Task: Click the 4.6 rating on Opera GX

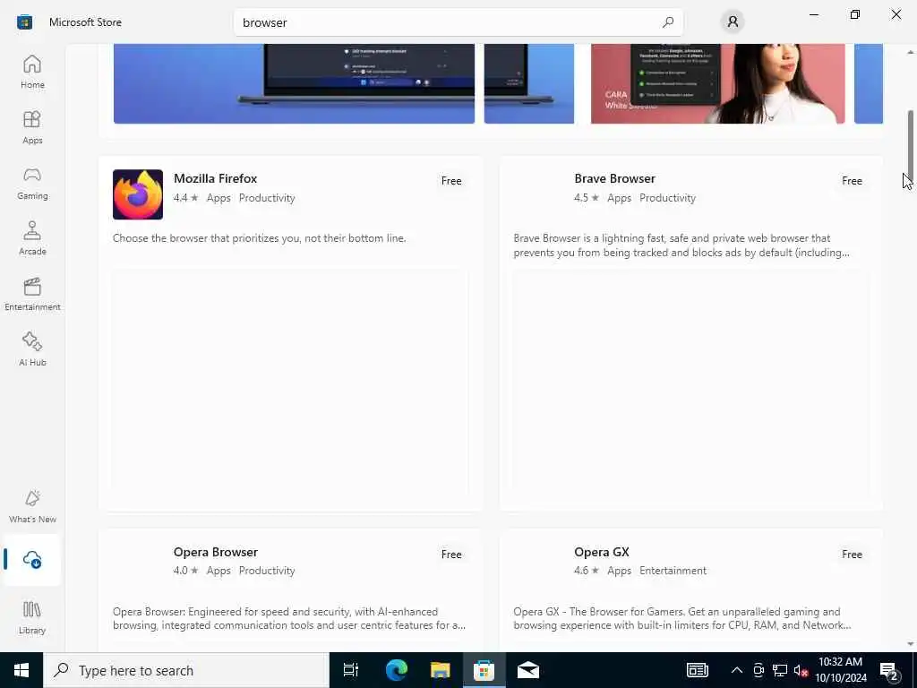Action: pyautogui.click(x=587, y=571)
